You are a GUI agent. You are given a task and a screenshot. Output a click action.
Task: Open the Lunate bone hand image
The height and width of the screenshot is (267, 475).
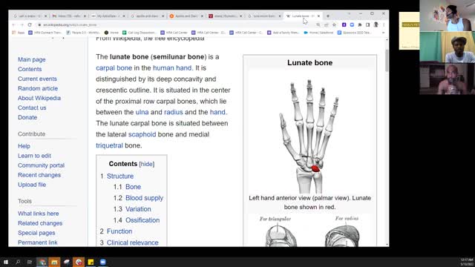click(x=309, y=136)
